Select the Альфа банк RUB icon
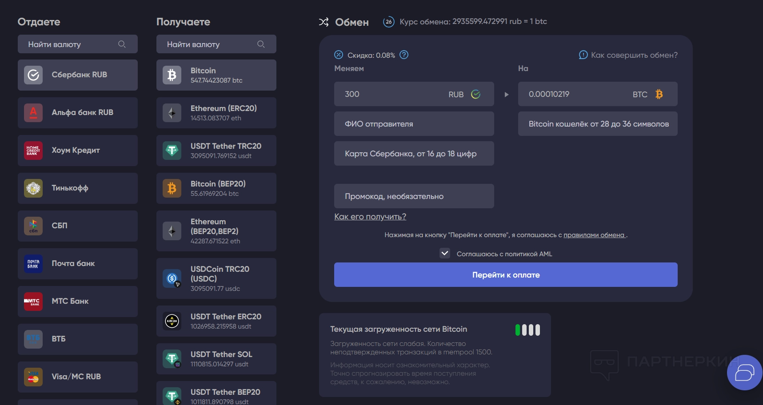The height and width of the screenshot is (405, 763). [33, 113]
